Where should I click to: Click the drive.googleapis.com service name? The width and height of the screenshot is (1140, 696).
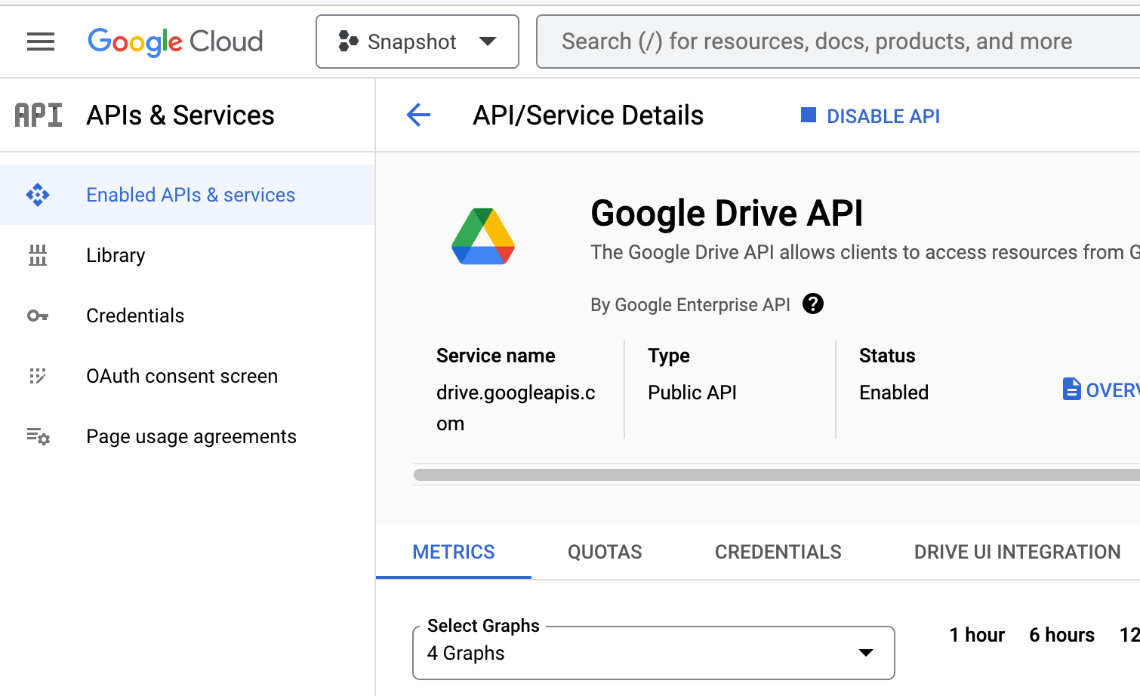click(x=516, y=408)
